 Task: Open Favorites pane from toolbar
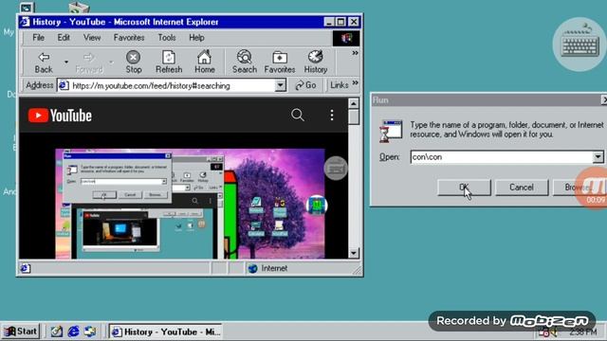click(x=280, y=62)
